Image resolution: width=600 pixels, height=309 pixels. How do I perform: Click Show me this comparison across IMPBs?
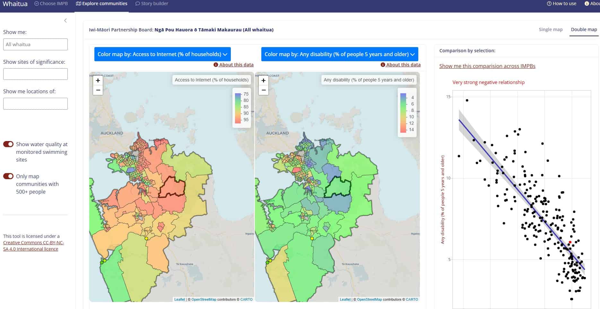click(487, 66)
